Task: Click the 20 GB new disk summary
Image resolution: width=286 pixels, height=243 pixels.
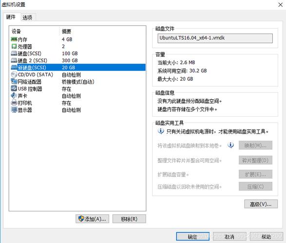Action: (68, 68)
